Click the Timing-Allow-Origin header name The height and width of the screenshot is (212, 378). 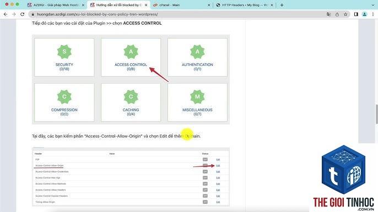[x=45, y=202]
